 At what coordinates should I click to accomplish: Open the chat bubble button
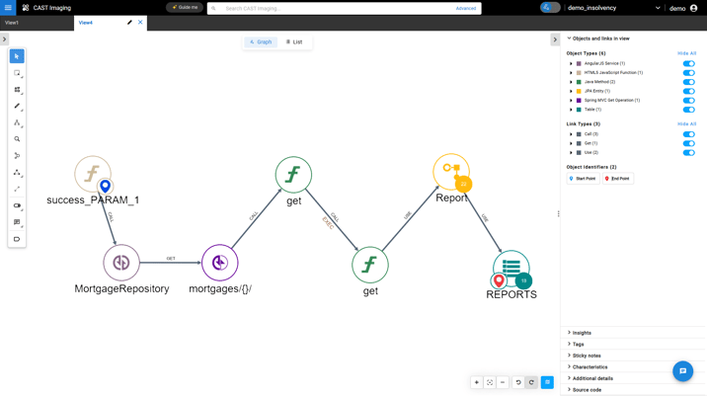click(682, 371)
